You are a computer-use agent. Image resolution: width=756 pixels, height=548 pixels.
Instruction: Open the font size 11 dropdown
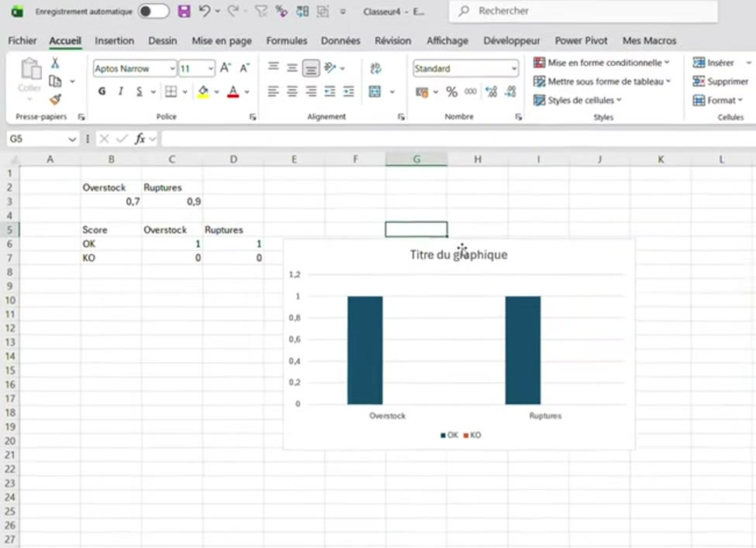211,69
